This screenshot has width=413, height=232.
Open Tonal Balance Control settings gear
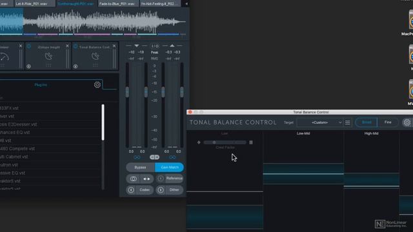pos(407,122)
